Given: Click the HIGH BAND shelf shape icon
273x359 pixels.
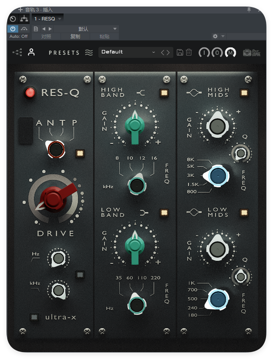Looking at the screenshot, I should (141, 93).
